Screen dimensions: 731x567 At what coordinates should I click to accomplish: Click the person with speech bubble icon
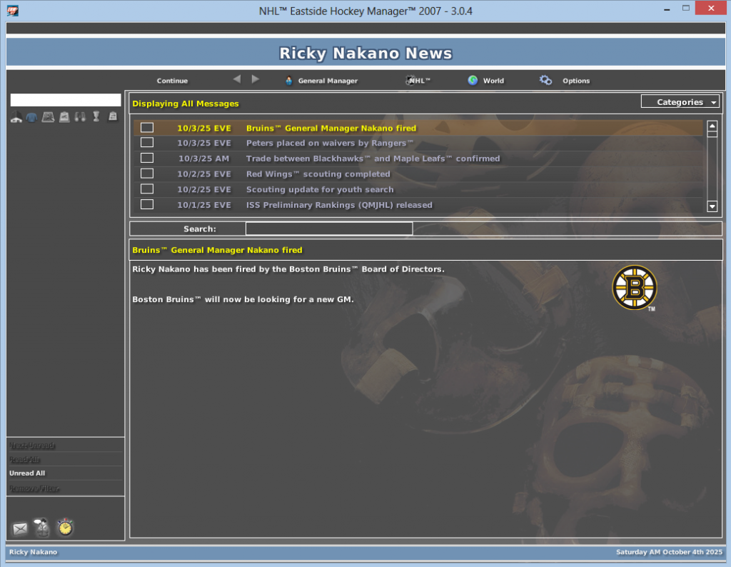click(42, 527)
